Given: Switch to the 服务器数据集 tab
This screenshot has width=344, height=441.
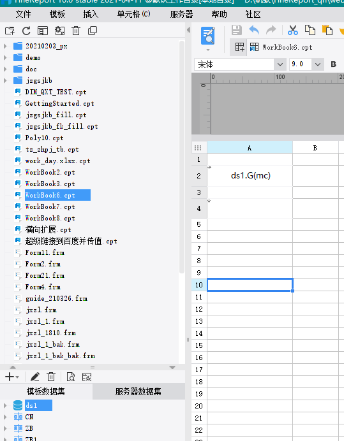Looking at the screenshot, I should tap(138, 391).
